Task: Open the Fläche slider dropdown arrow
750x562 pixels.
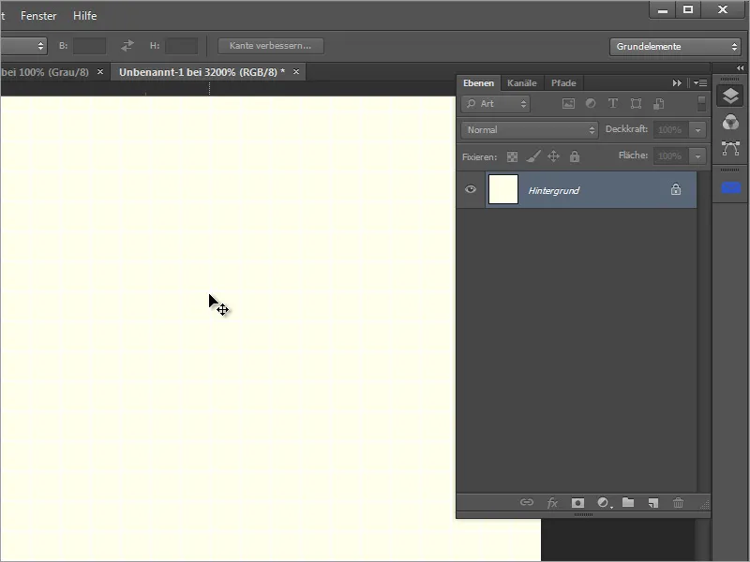Action: click(697, 155)
